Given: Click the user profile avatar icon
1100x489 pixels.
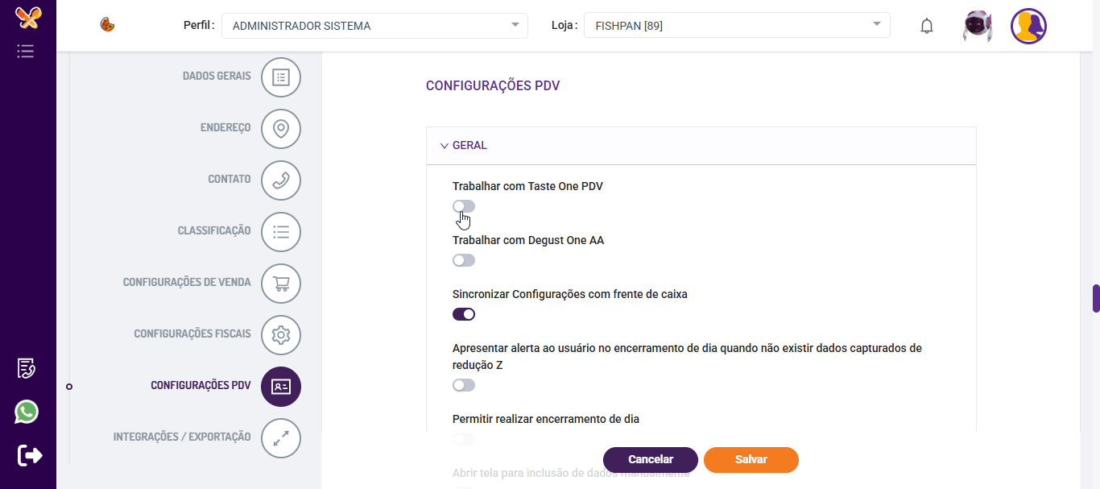Looking at the screenshot, I should [1028, 26].
